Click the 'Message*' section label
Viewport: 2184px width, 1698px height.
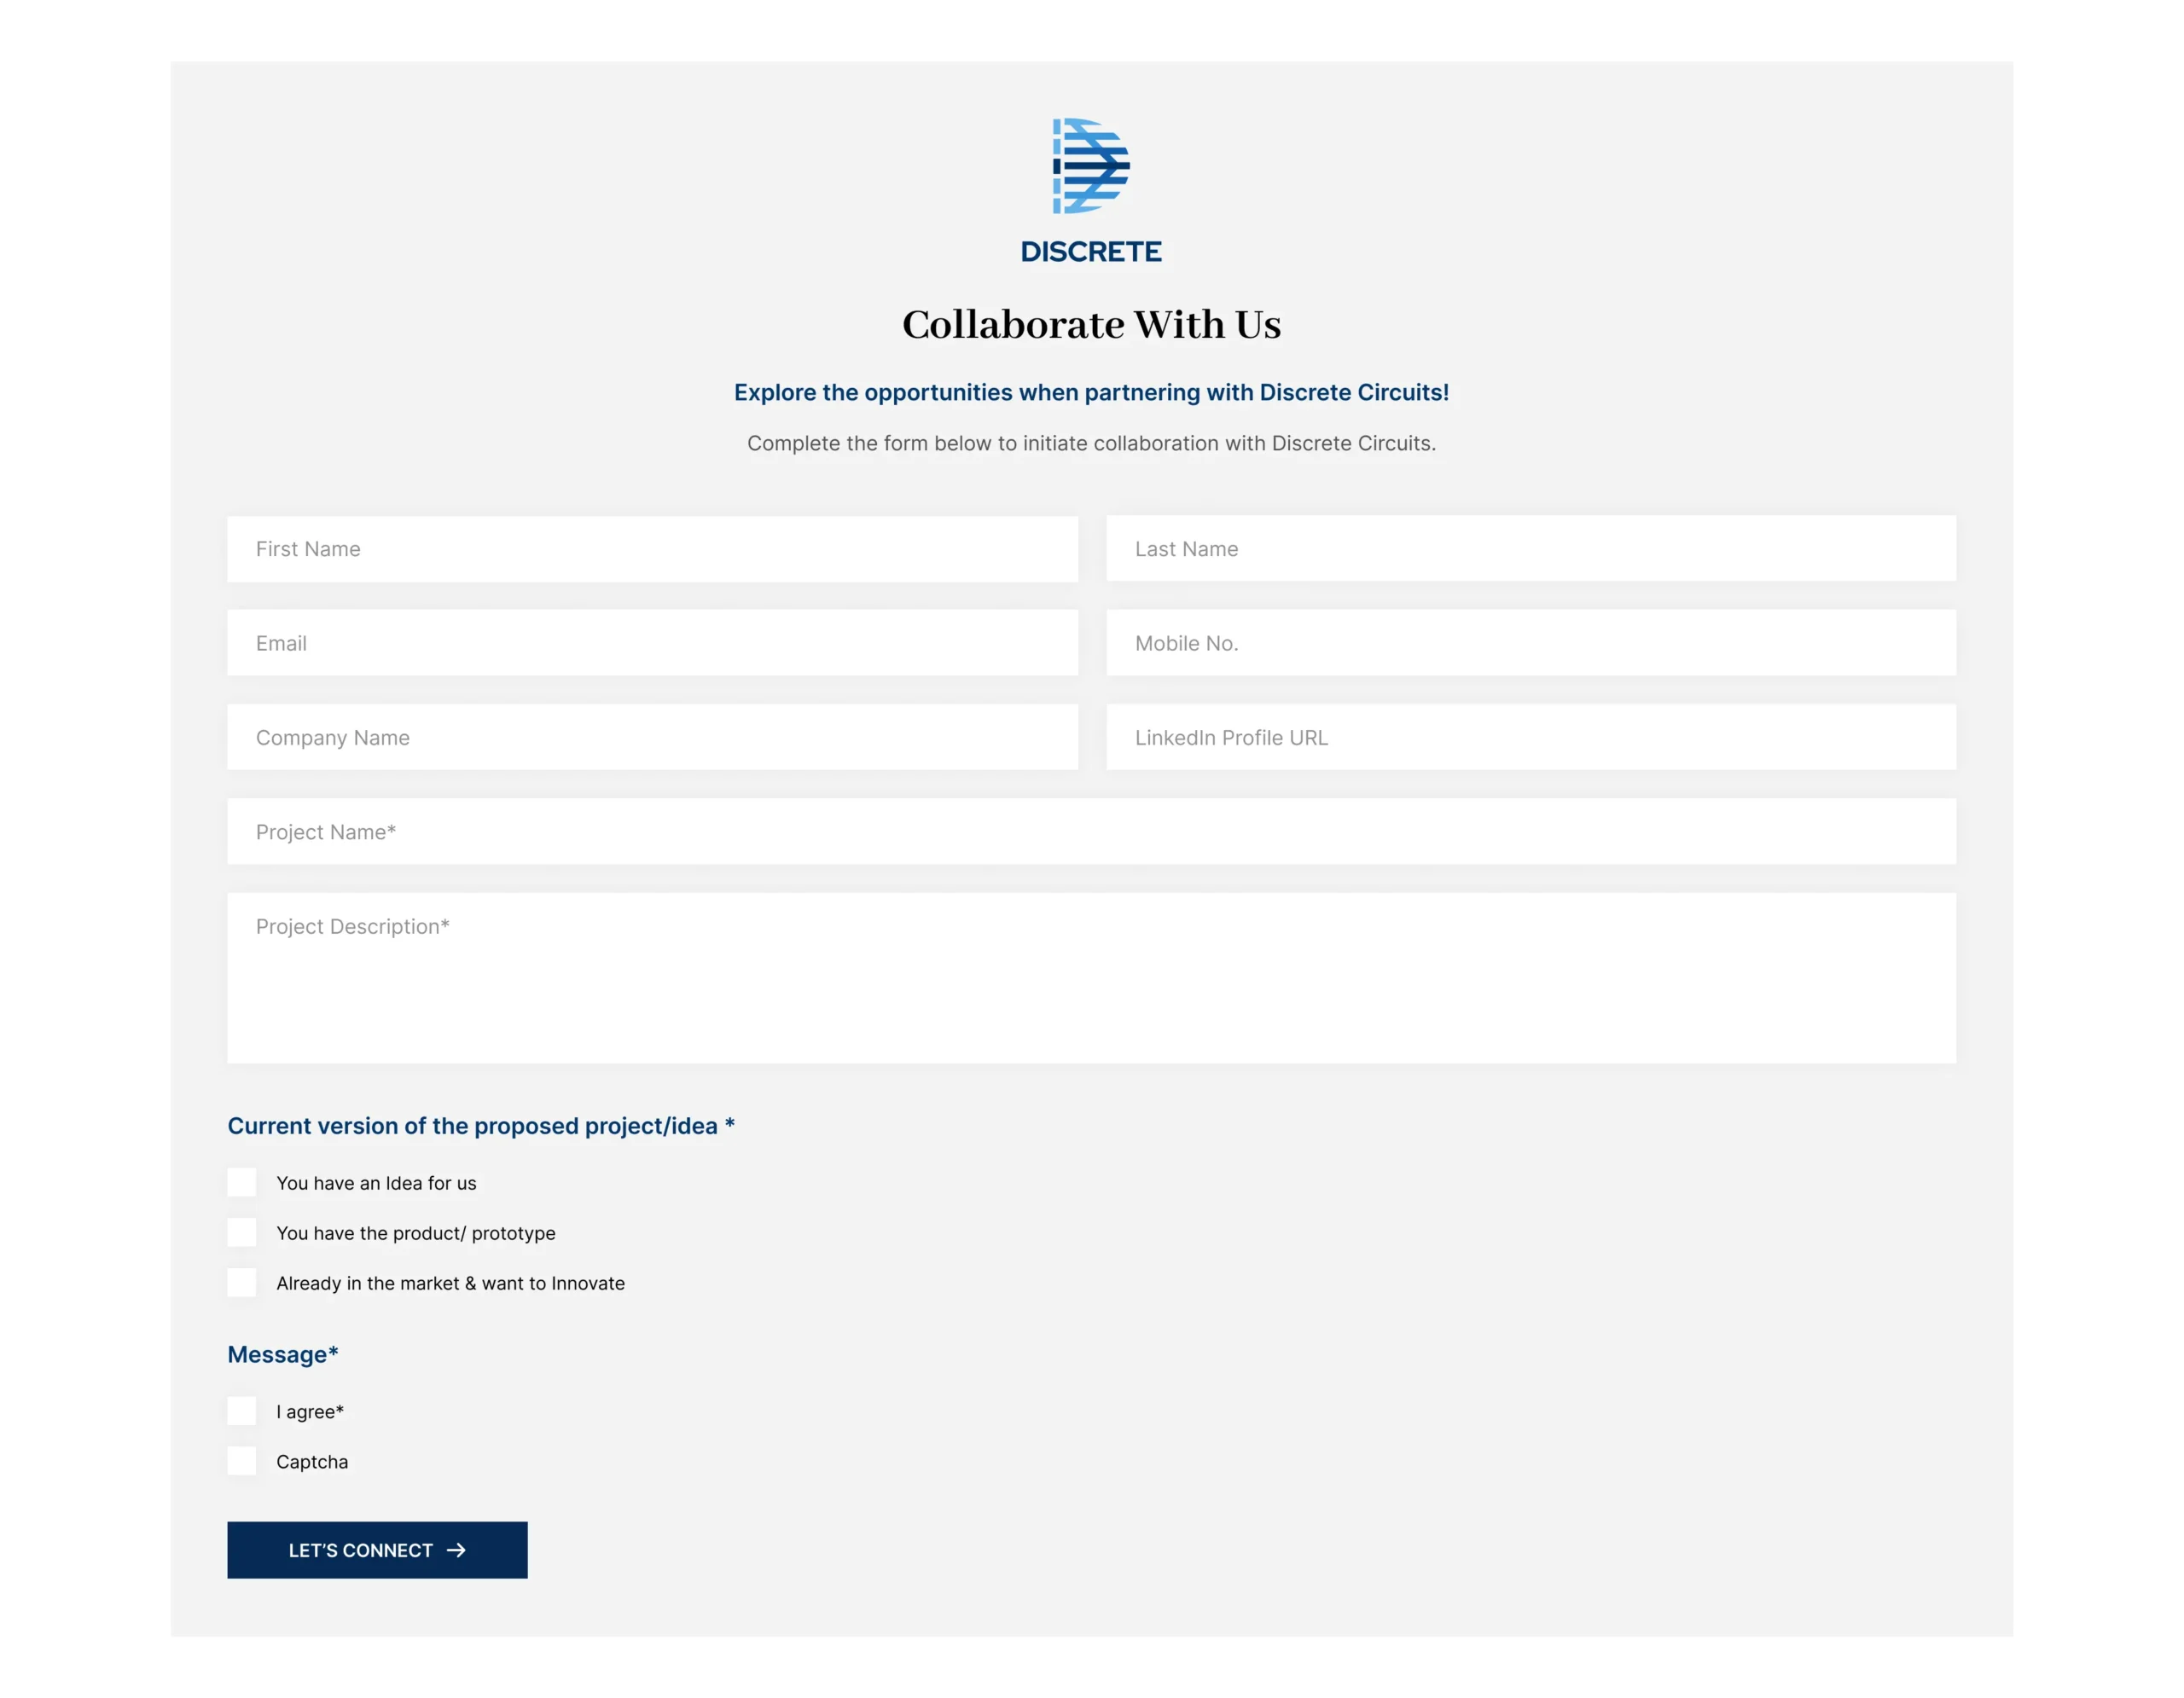point(283,1354)
